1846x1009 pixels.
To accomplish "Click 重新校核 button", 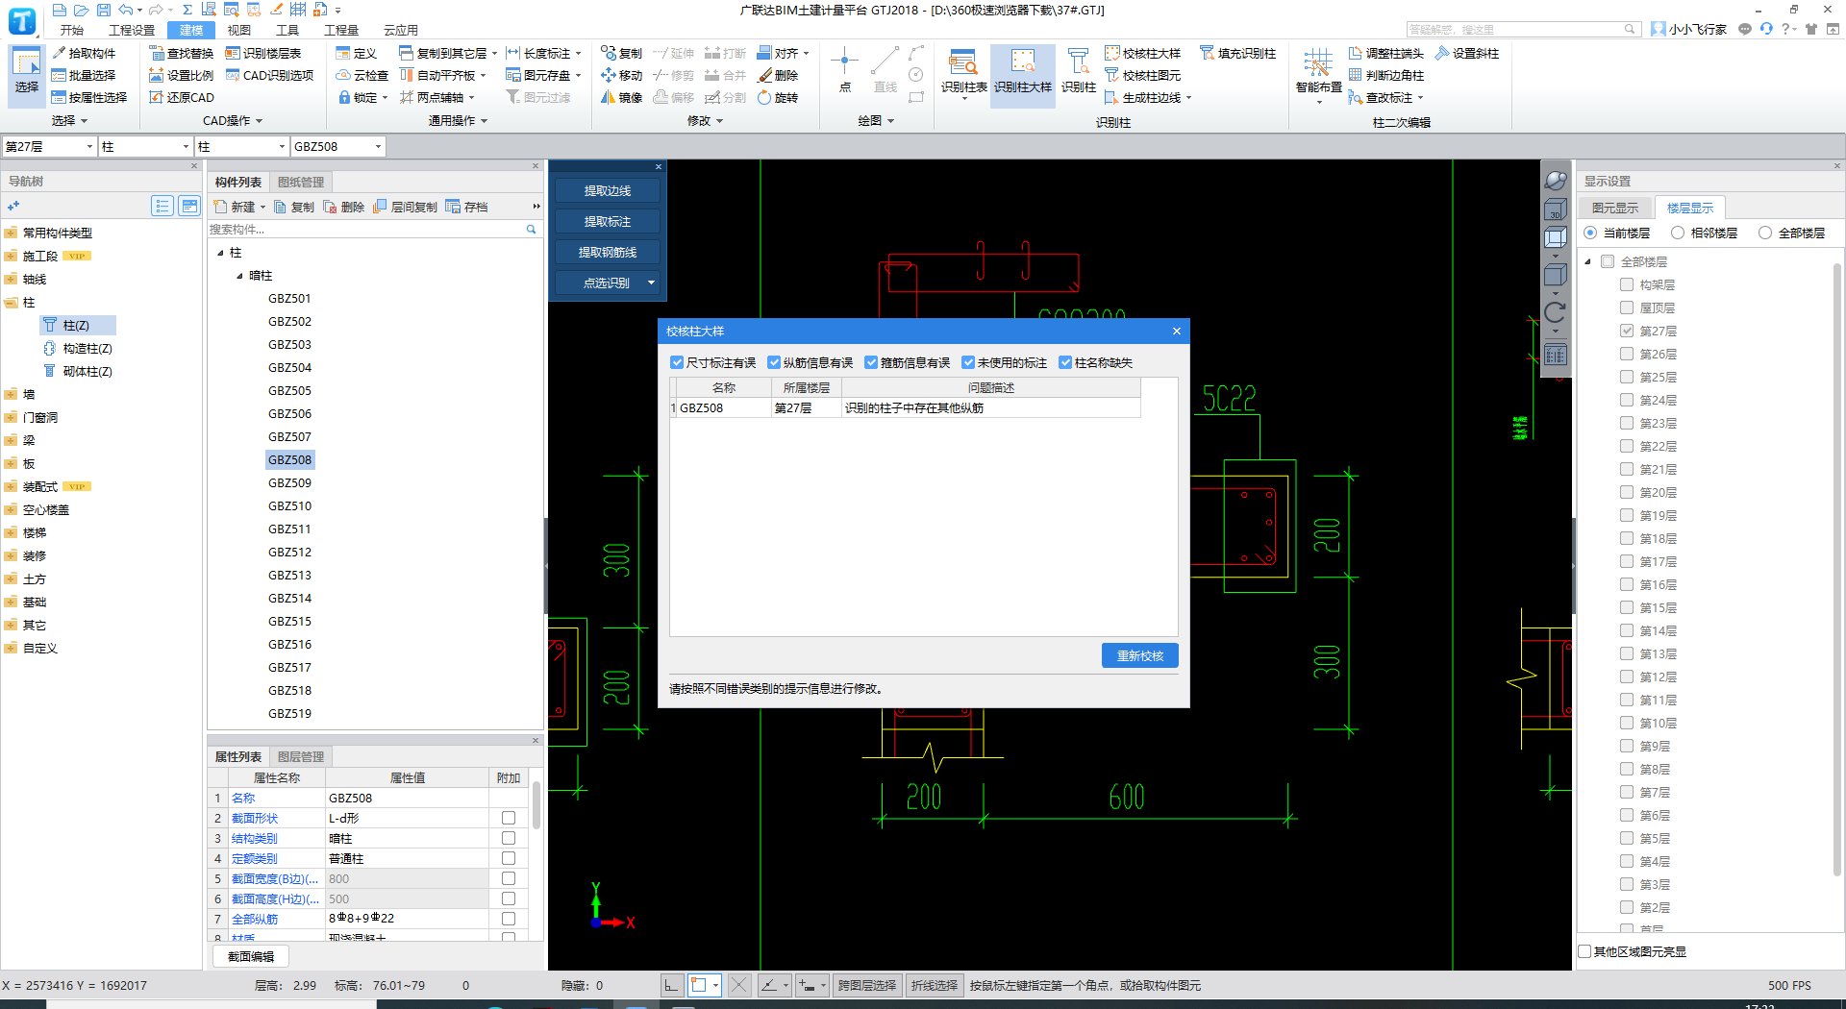I will pos(1140,655).
